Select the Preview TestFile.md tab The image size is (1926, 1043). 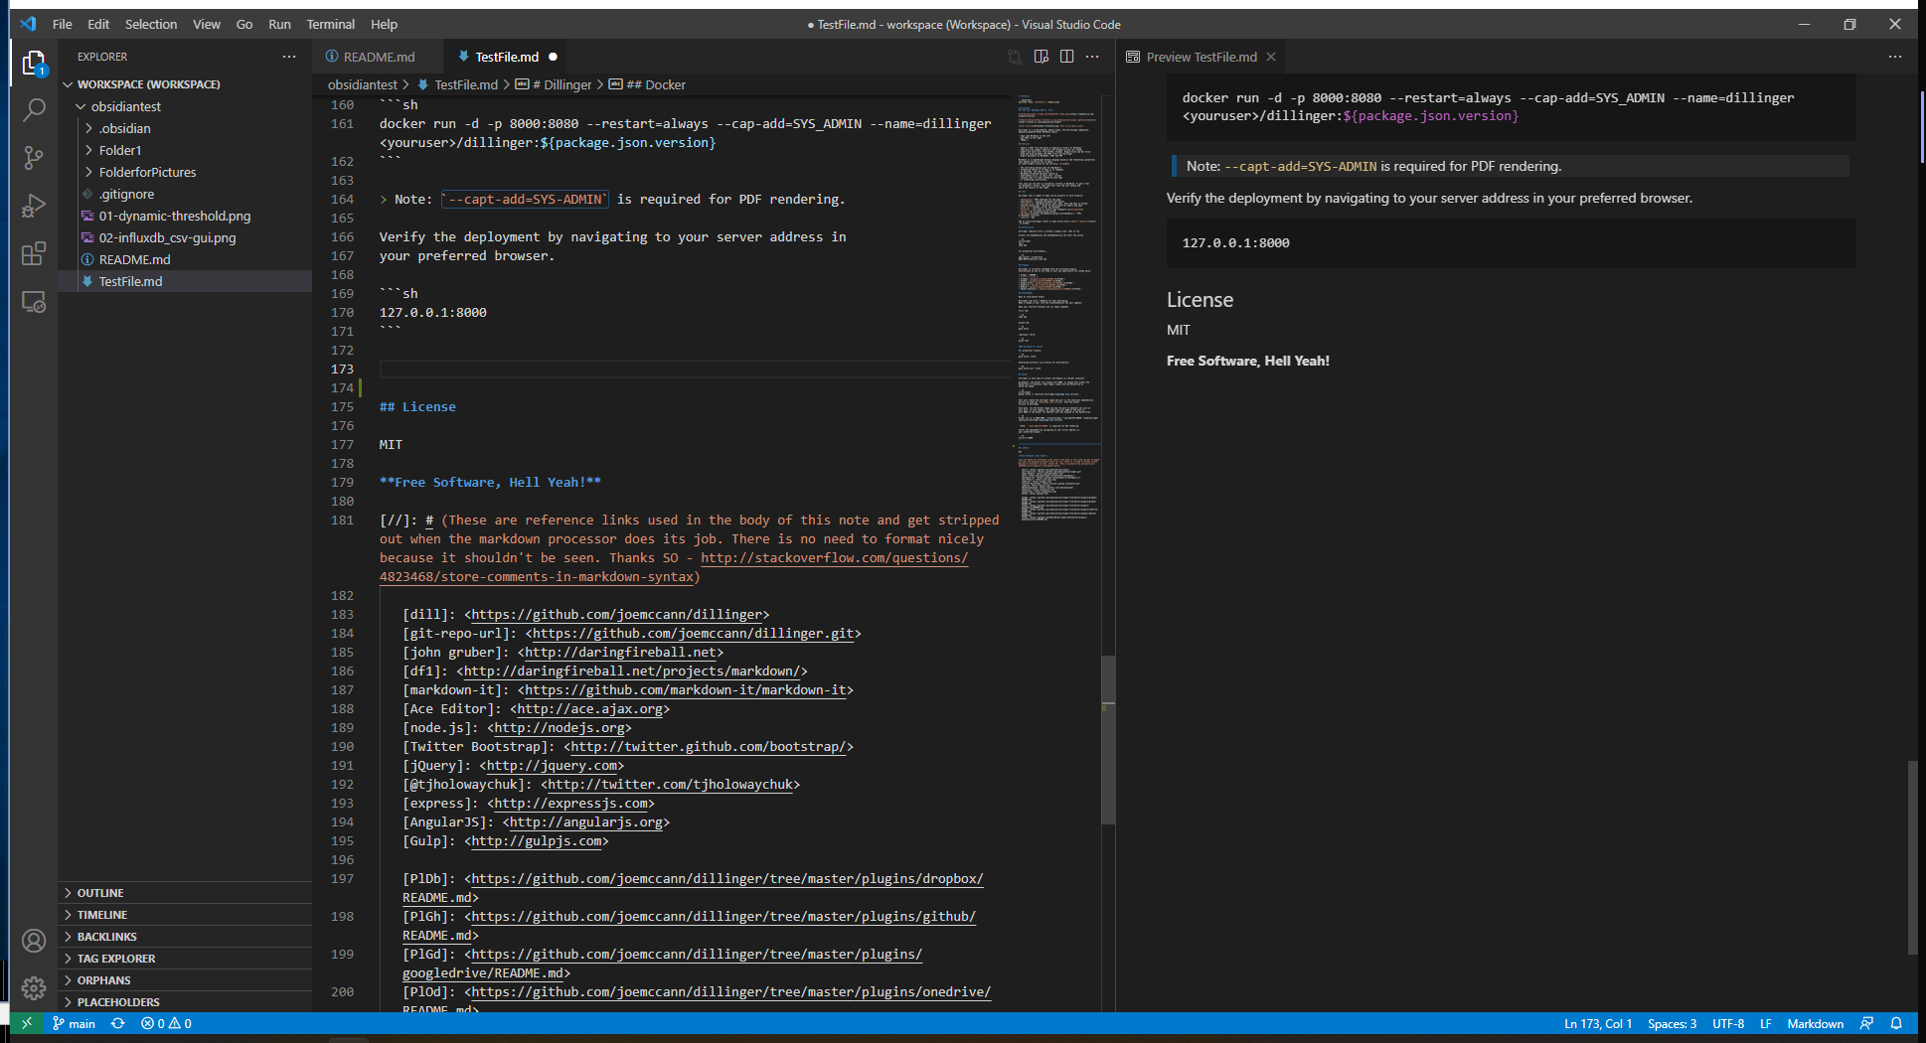[1201, 57]
